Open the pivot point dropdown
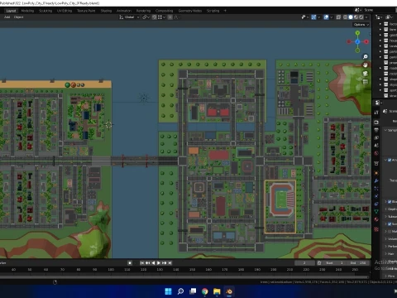The height and width of the screenshot is (298, 397). (x=146, y=17)
